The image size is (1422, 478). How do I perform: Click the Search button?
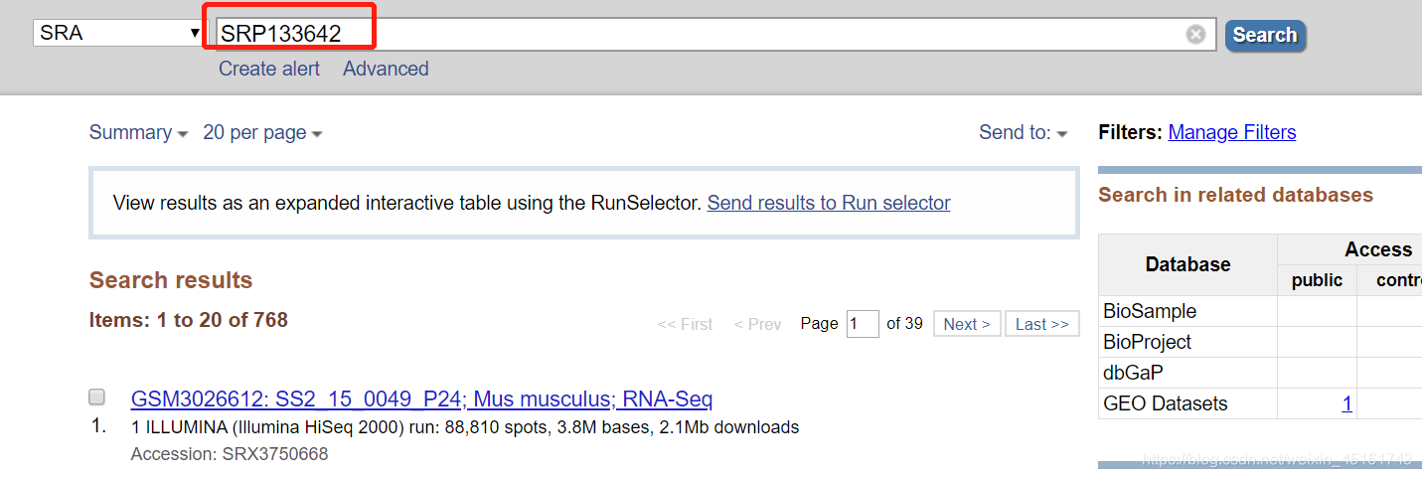point(1265,35)
